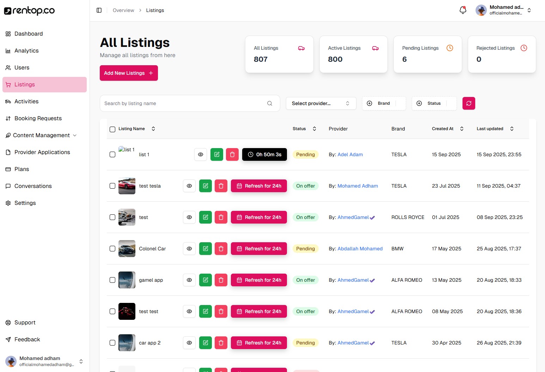
Task: Click the search magnifier icon
Action: pos(270,103)
